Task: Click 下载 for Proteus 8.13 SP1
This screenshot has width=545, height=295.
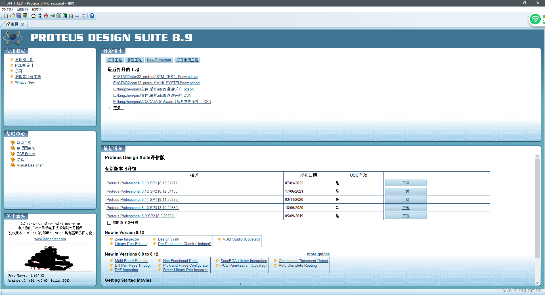Action: pos(406,183)
